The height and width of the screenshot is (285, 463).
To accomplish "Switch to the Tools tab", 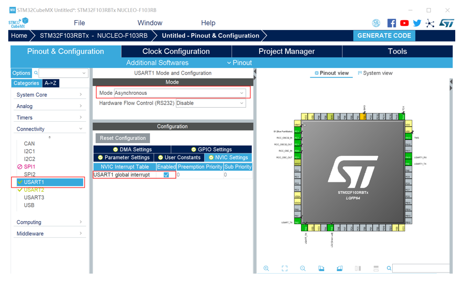I will [397, 51].
